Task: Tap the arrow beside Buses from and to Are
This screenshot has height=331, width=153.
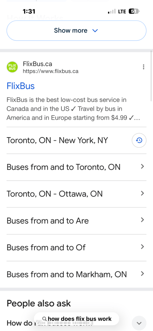Action: click(x=142, y=220)
